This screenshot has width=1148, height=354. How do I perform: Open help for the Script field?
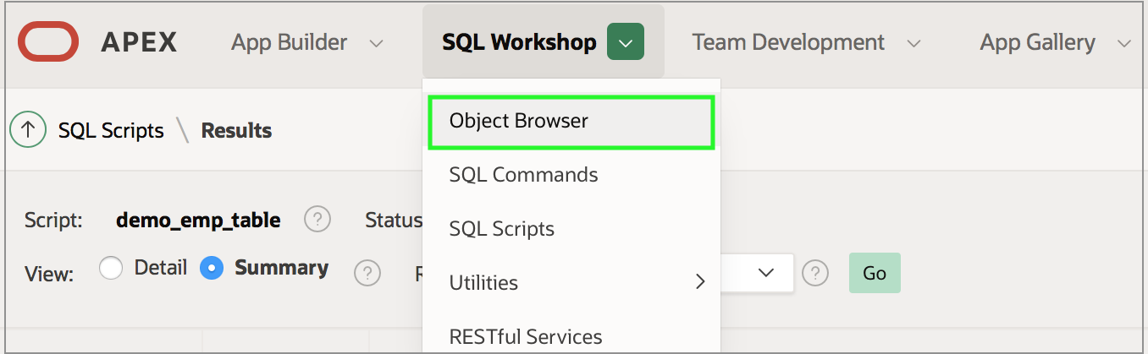[317, 220]
